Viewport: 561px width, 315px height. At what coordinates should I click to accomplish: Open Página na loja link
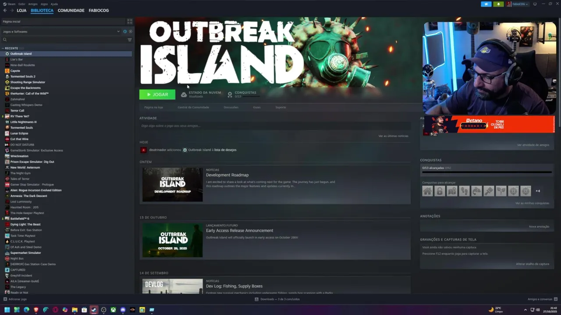(x=153, y=107)
